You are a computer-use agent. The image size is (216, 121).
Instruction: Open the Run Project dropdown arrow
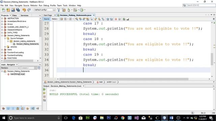pos(72,10)
